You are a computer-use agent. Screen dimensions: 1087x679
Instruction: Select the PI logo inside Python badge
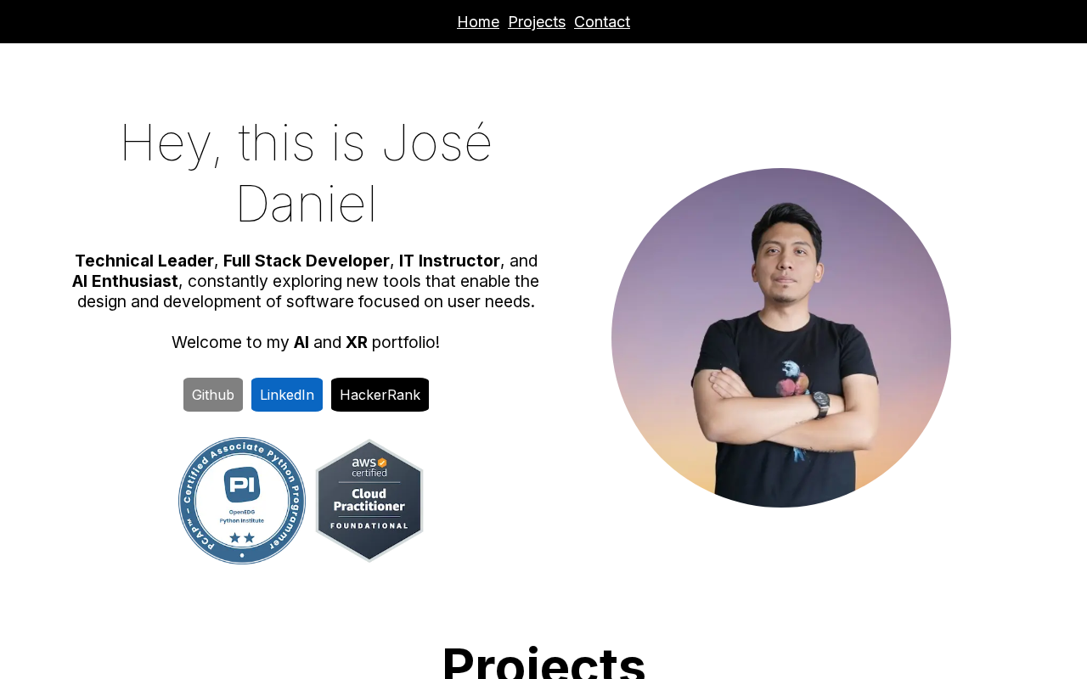coord(242,485)
